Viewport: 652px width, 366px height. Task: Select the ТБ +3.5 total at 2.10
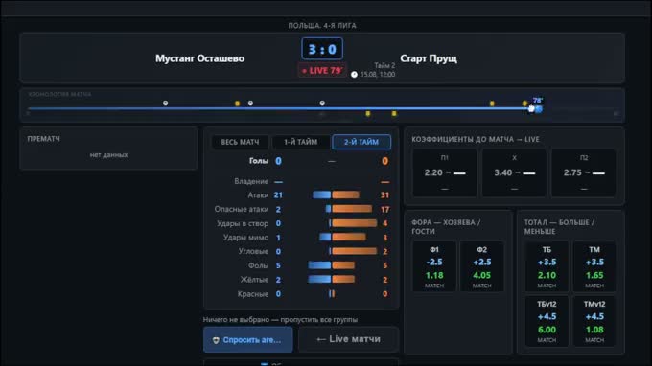[547, 266]
